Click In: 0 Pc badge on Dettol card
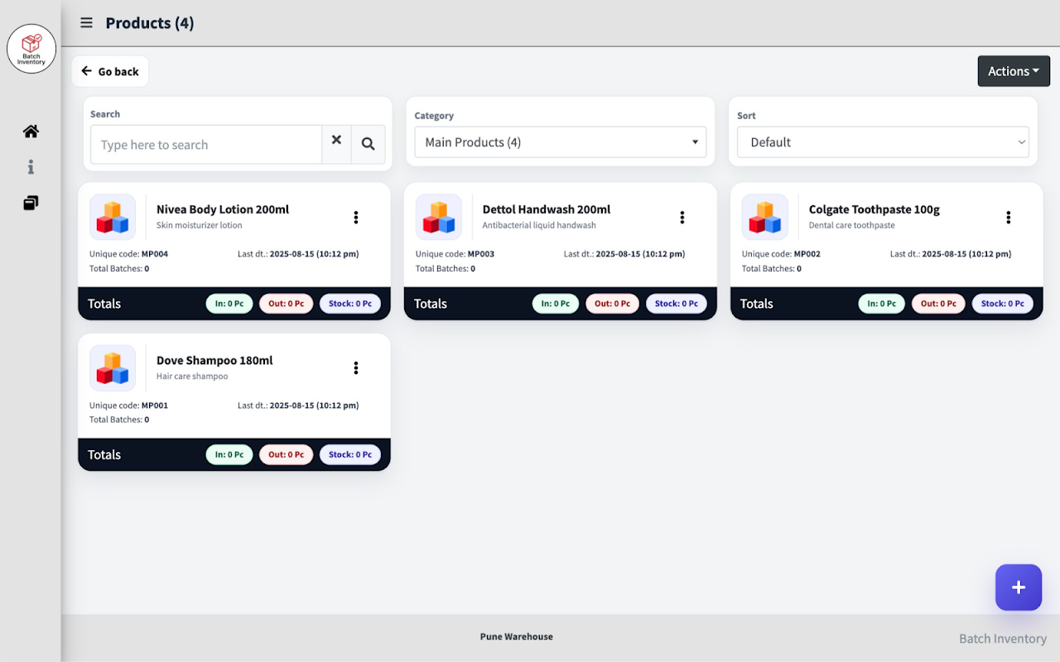Image resolution: width=1060 pixels, height=662 pixels. (556, 304)
